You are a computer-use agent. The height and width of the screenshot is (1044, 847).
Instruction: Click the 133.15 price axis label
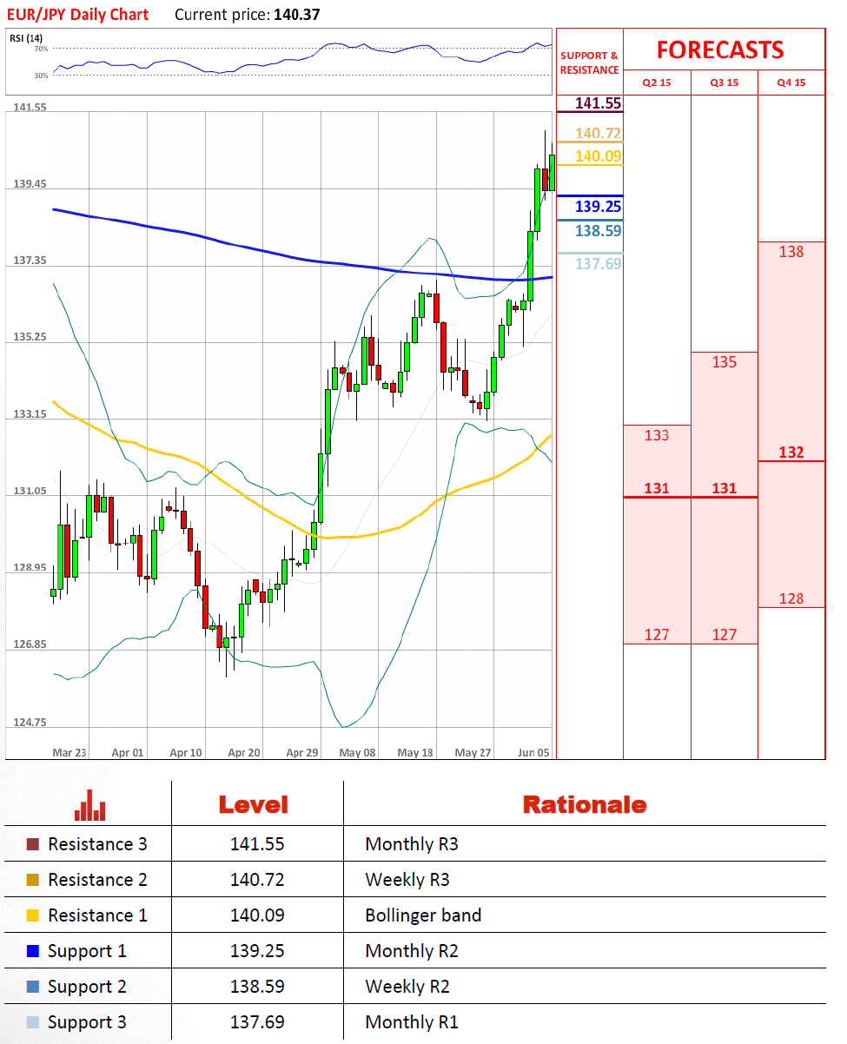coord(30,414)
